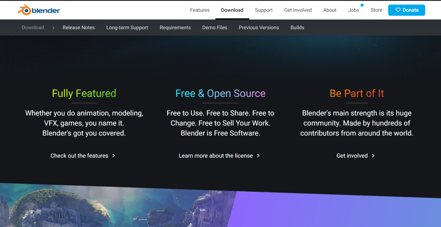
Task: Open the About page
Action: 330,10
